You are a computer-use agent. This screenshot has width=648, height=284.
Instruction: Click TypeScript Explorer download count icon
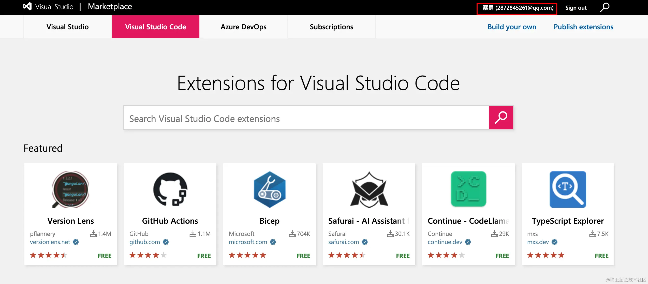point(593,233)
